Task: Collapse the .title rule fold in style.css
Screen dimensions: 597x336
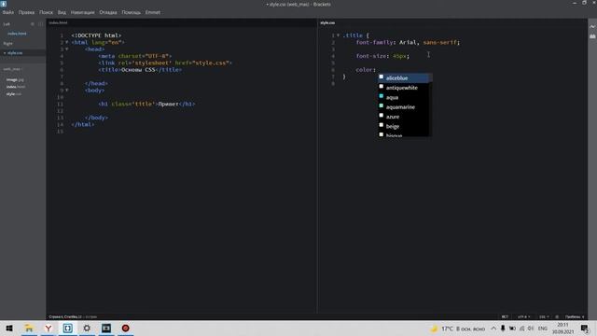Action: tap(338, 35)
